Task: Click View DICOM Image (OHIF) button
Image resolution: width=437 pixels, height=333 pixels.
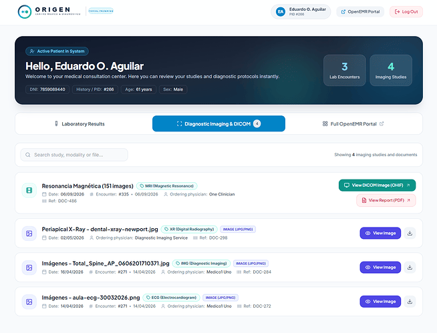Action: [377, 185]
